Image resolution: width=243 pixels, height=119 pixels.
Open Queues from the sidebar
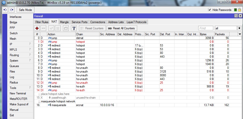(20, 66)
